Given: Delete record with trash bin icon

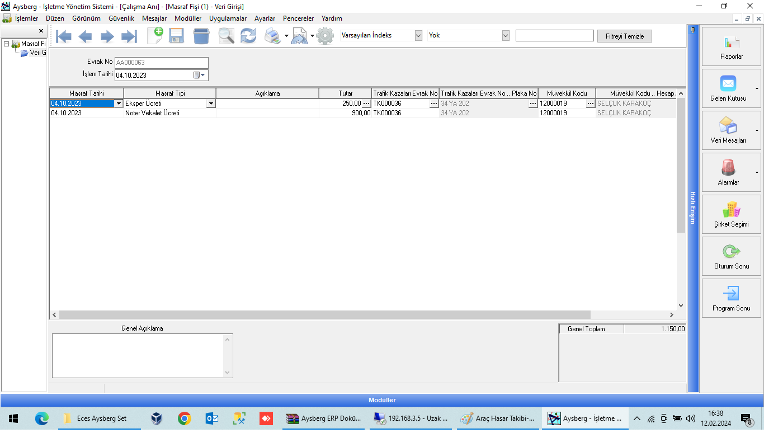Looking at the screenshot, I should (x=201, y=36).
